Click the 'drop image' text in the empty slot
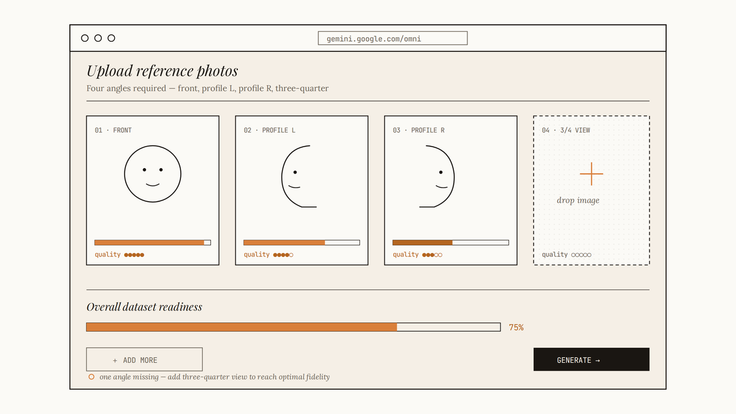 (x=578, y=201)
